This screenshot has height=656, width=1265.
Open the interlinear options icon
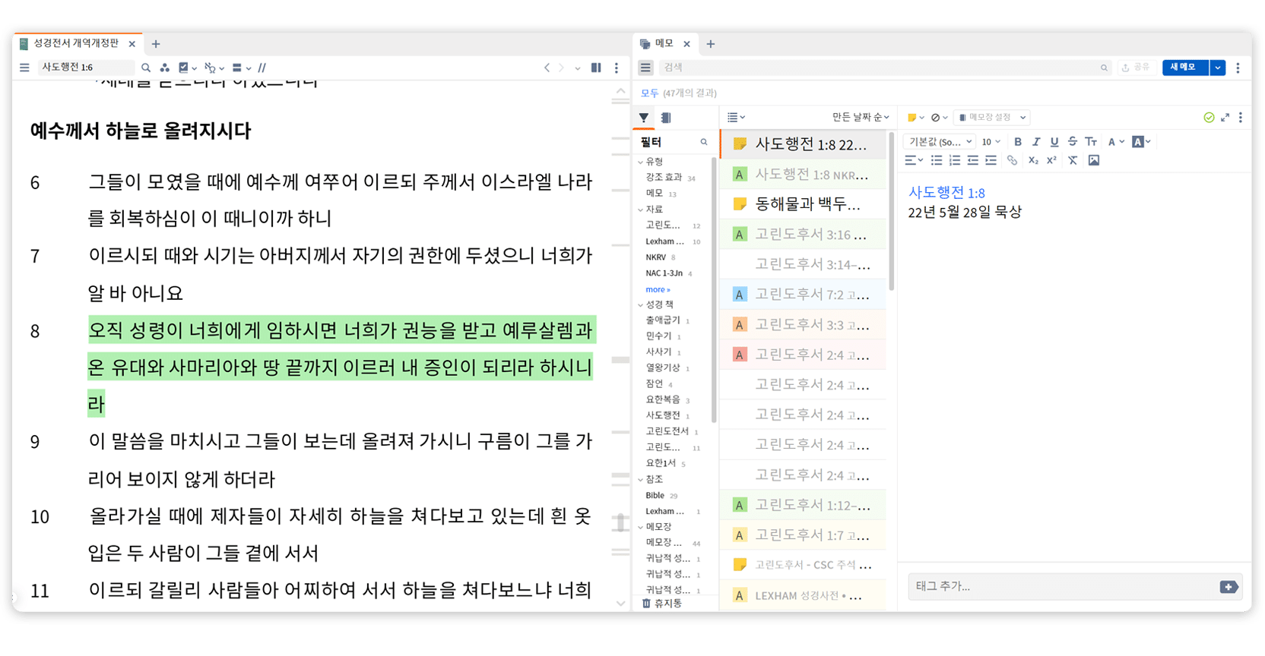coord(214,68)
